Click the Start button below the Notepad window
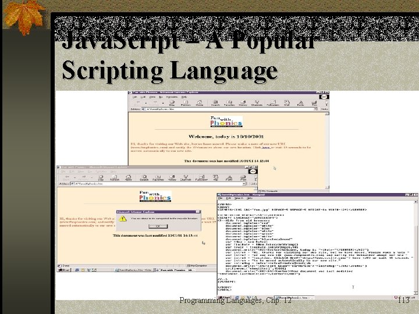 pyautogui.click(x=224, y=297)
